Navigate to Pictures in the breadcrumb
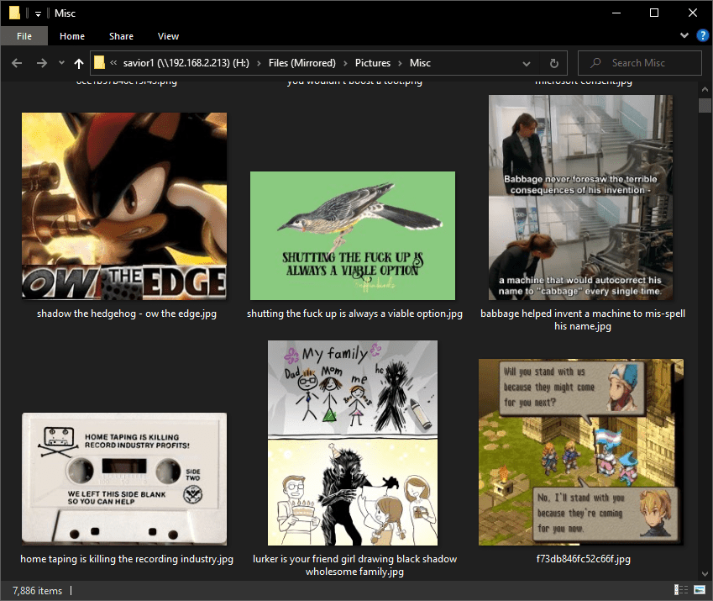Viewport: 713px width, 601px height. pos(372,63)
